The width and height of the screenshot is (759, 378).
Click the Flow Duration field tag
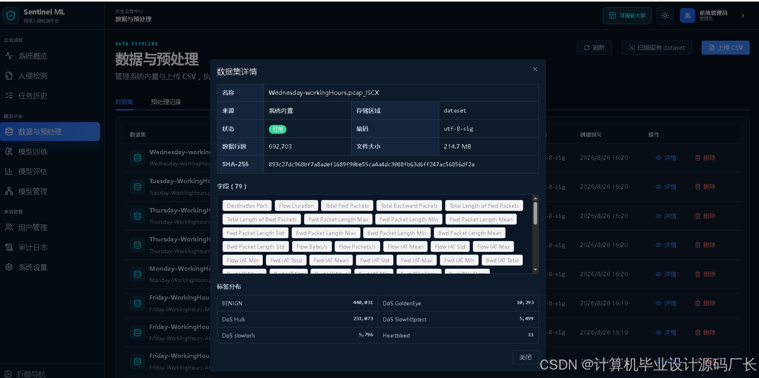297,206
